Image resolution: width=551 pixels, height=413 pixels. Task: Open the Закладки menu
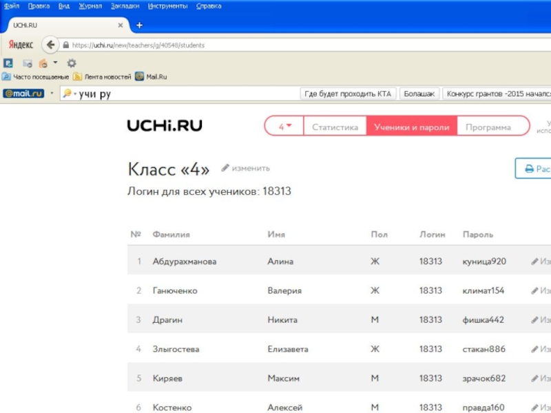click(125, 6)
